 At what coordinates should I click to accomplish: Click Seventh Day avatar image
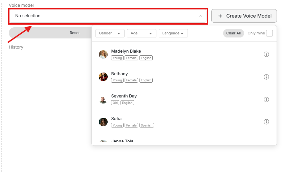tap(103, 99)
